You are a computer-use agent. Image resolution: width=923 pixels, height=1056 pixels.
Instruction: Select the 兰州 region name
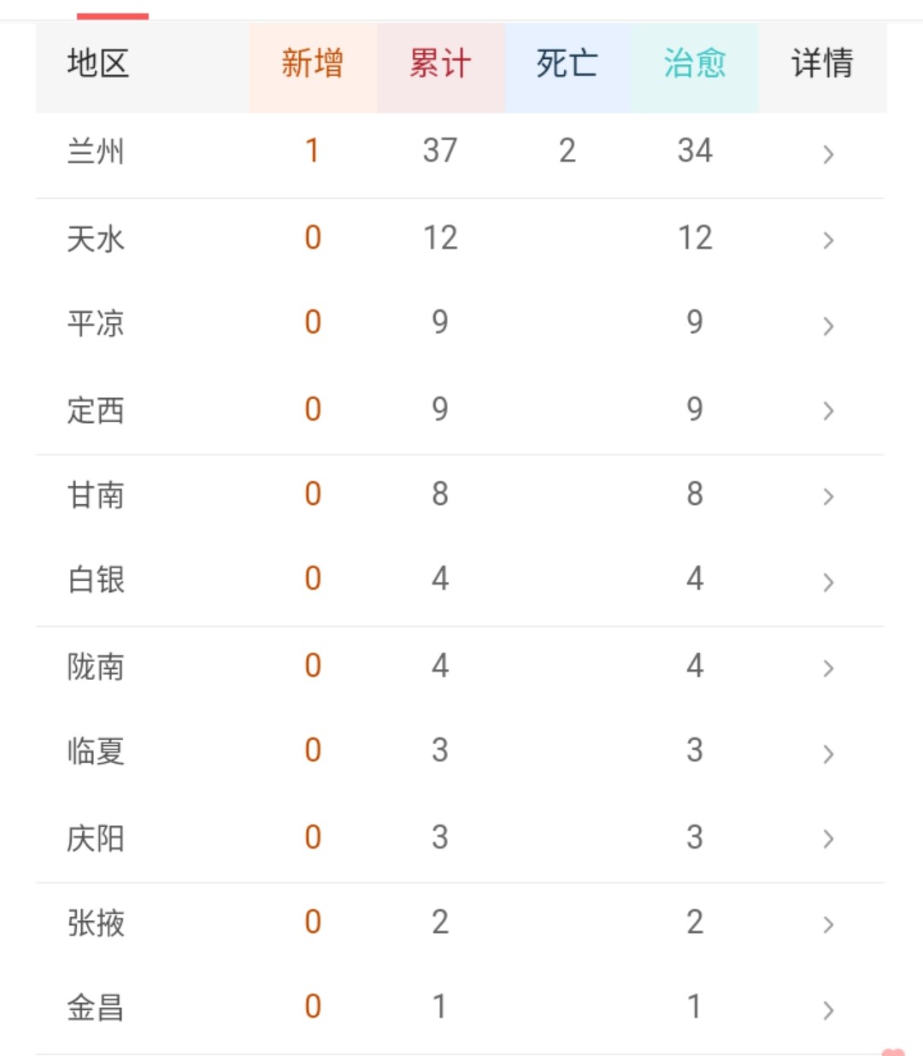tap(96, 152)
